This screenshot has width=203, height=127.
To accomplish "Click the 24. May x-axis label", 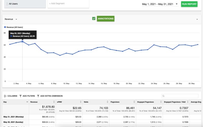I will pyautogui.click(x=154, y=84).
